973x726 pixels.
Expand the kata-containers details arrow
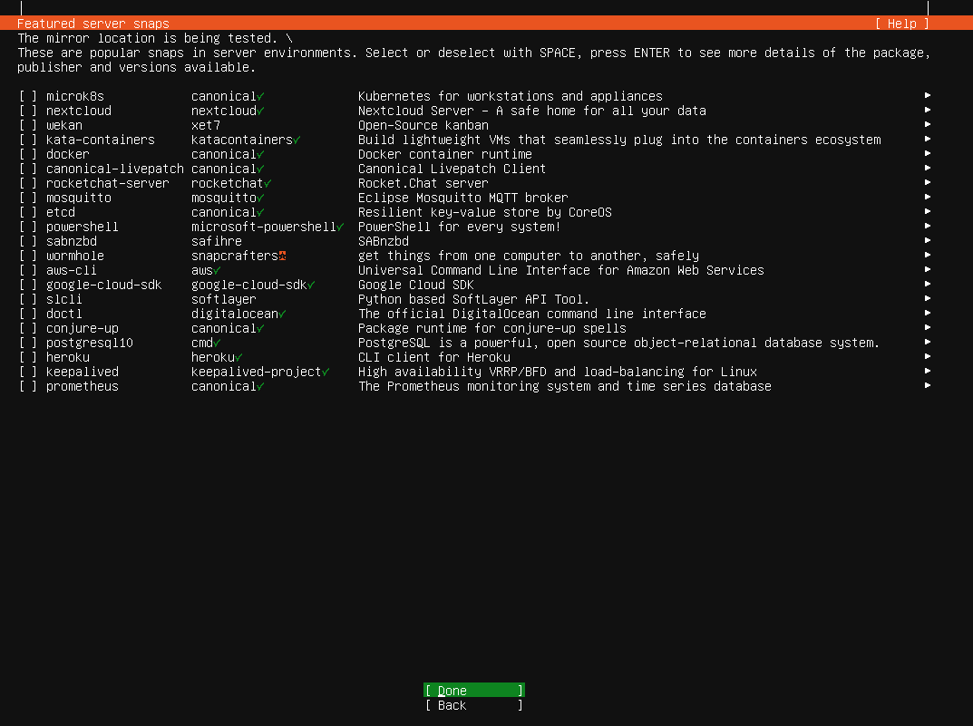[928, 140]
